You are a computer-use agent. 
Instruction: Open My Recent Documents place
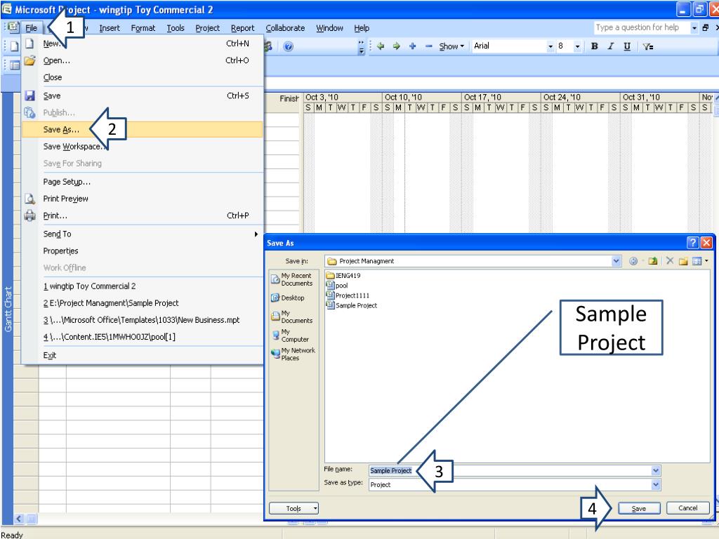click(292, 279)
